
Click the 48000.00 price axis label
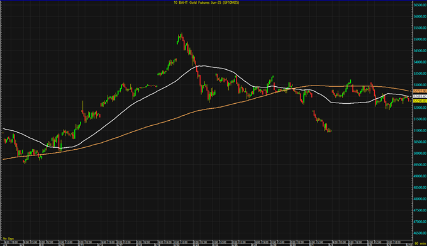[x=420, y=199]
